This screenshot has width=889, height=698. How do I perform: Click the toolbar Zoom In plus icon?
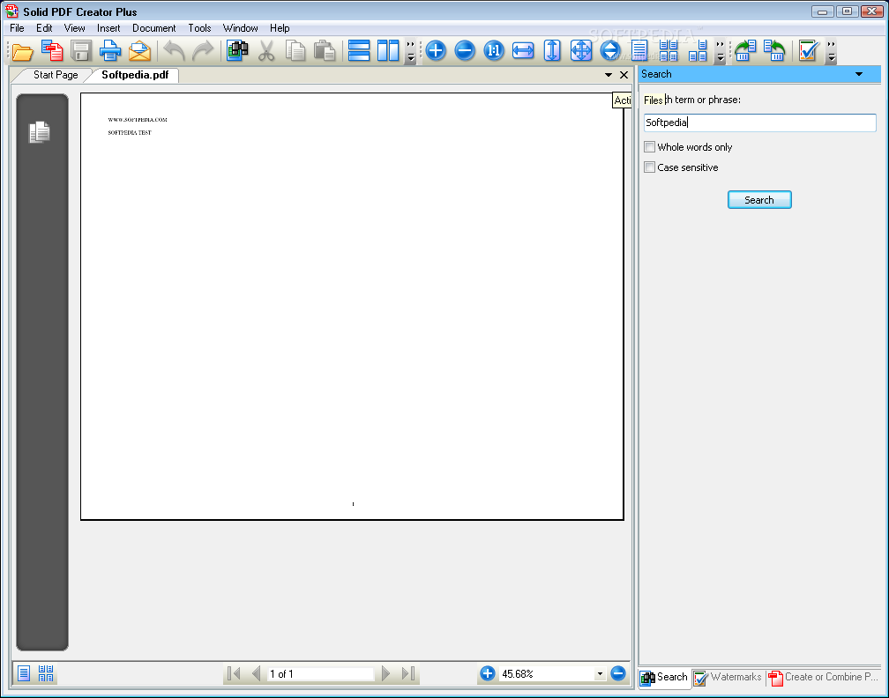pos(436,51)
